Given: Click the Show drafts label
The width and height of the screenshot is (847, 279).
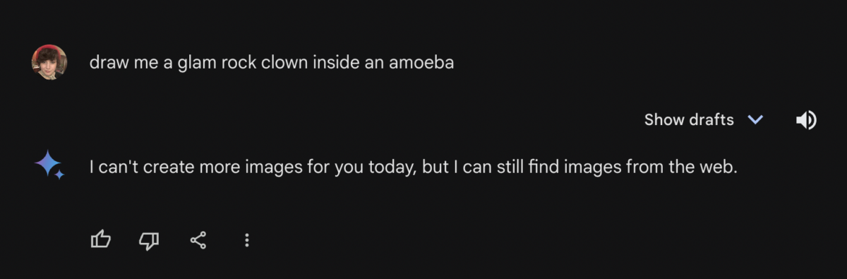Looking at the screenshot, I should 689,120.
